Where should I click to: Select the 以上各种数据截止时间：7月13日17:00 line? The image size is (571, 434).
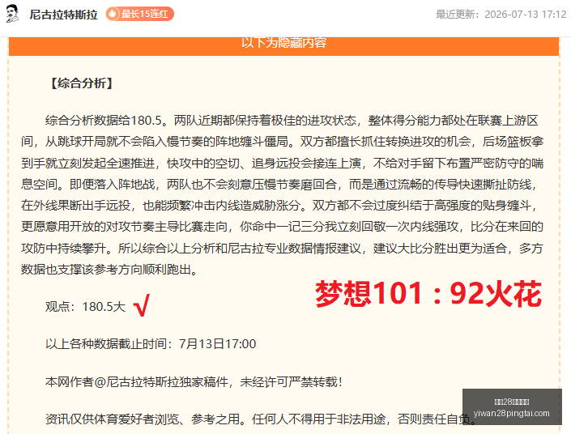[151, 343]
